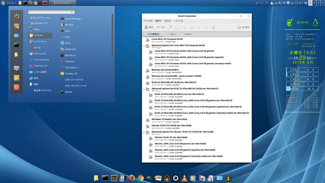Collapse Advanced options for Ubuntu 16.04 LTS submenu

[144, 132]
